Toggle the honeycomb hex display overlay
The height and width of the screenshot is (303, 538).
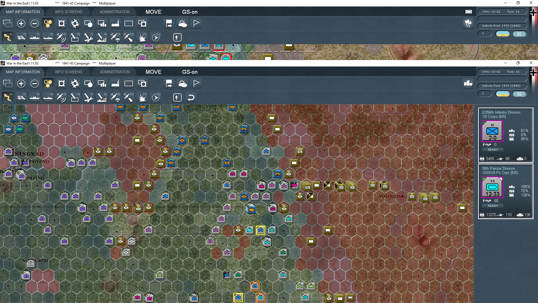(x=48, y=83)
